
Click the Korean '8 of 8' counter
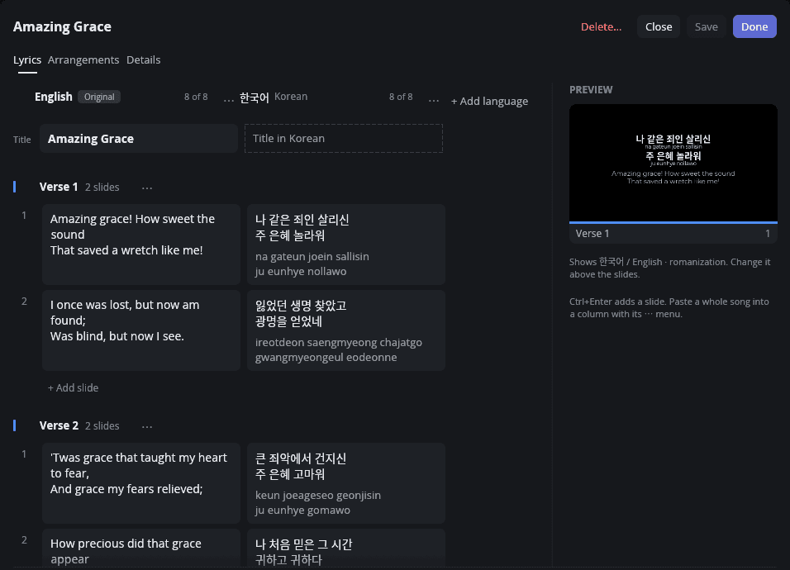pyautogui.click(x=401, y=97)
